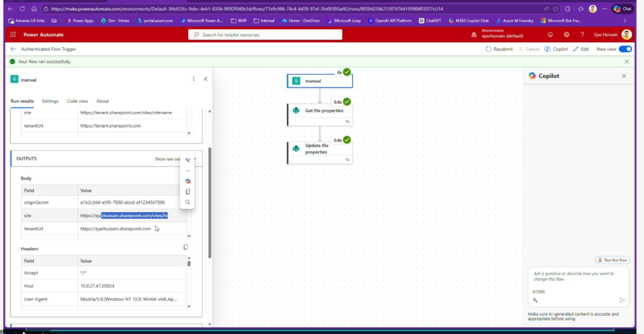This screenshot has height=334, width=644.
Task: Show more bookmarks with the overflow chevron
Action: point(625,21)
